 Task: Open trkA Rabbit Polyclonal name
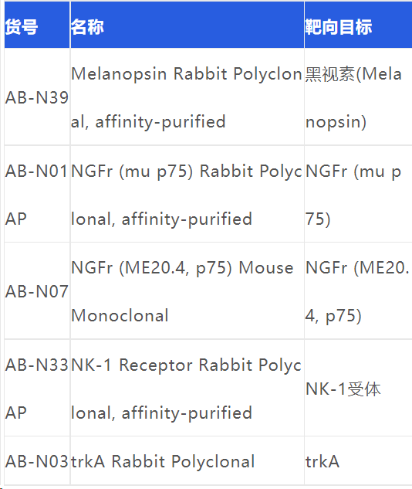click(163, 461)
